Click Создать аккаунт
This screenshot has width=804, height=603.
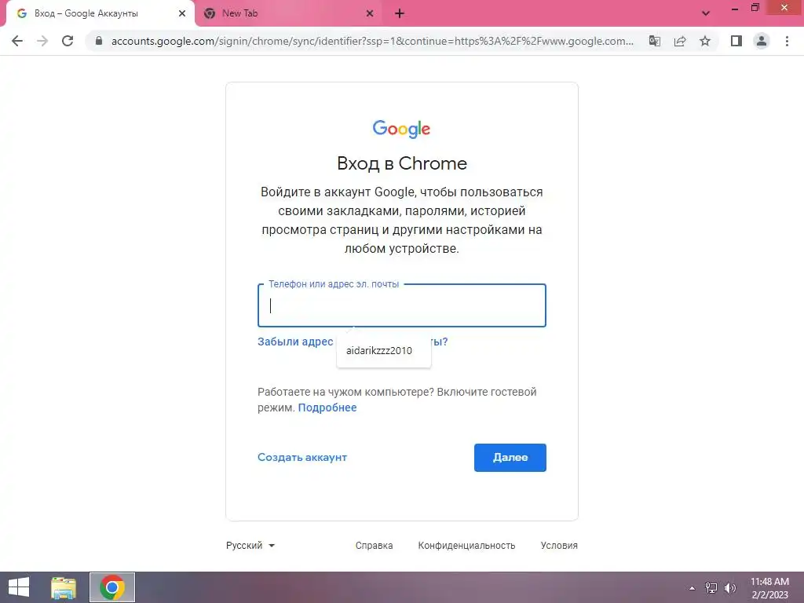pos(302,458)
